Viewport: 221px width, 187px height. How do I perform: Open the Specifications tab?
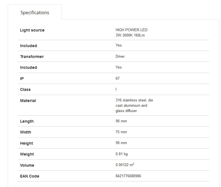pos(35,13)
